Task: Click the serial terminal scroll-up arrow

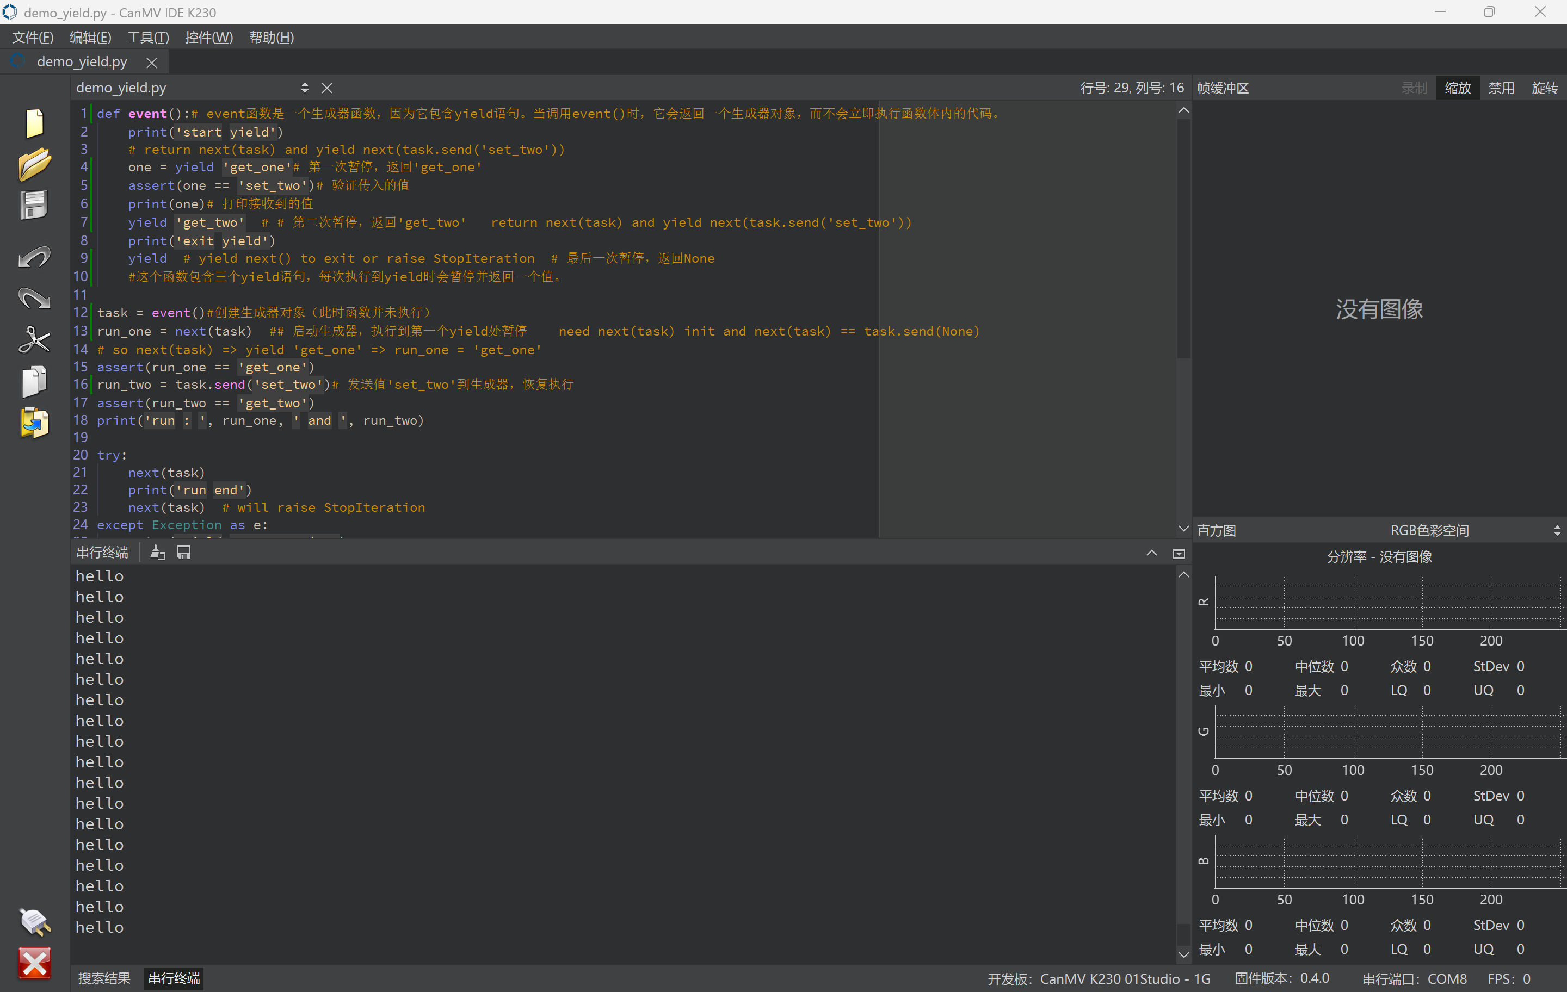Action: [1184, 574]
